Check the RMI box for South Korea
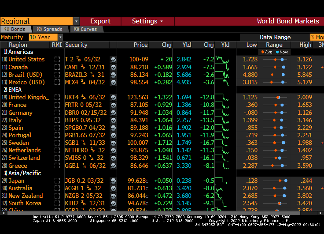Image resolution: width=324 pixels, height=234 pixels. [x=57, y=203]
